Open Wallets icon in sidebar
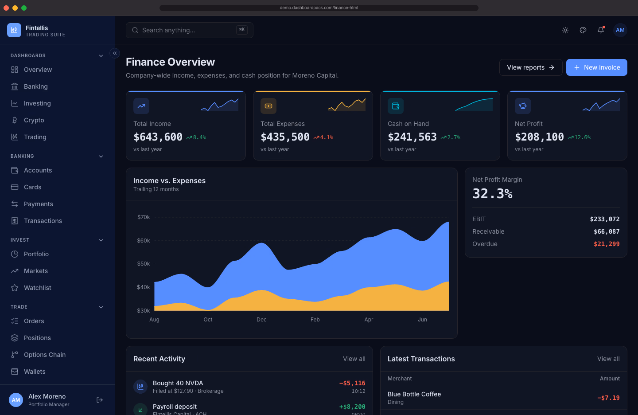The height and width of the screenshot is (415, 638). click(x=15, y=372)
